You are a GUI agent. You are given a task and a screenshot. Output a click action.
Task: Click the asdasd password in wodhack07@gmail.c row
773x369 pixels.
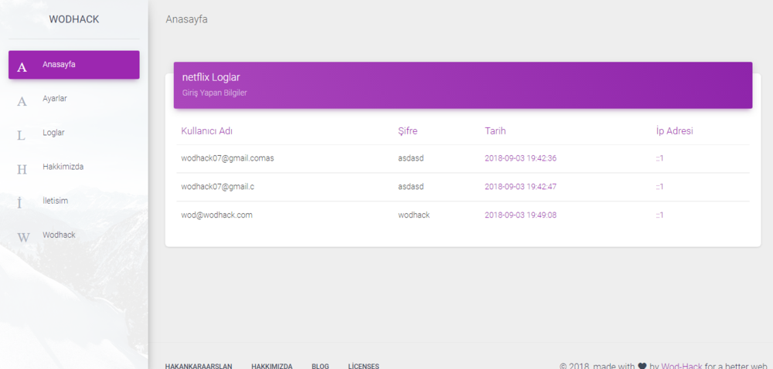pos(410,187)
